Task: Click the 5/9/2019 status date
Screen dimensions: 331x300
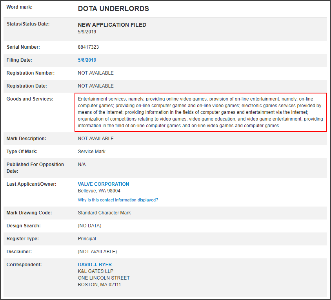Action: (x=87, y=32)
